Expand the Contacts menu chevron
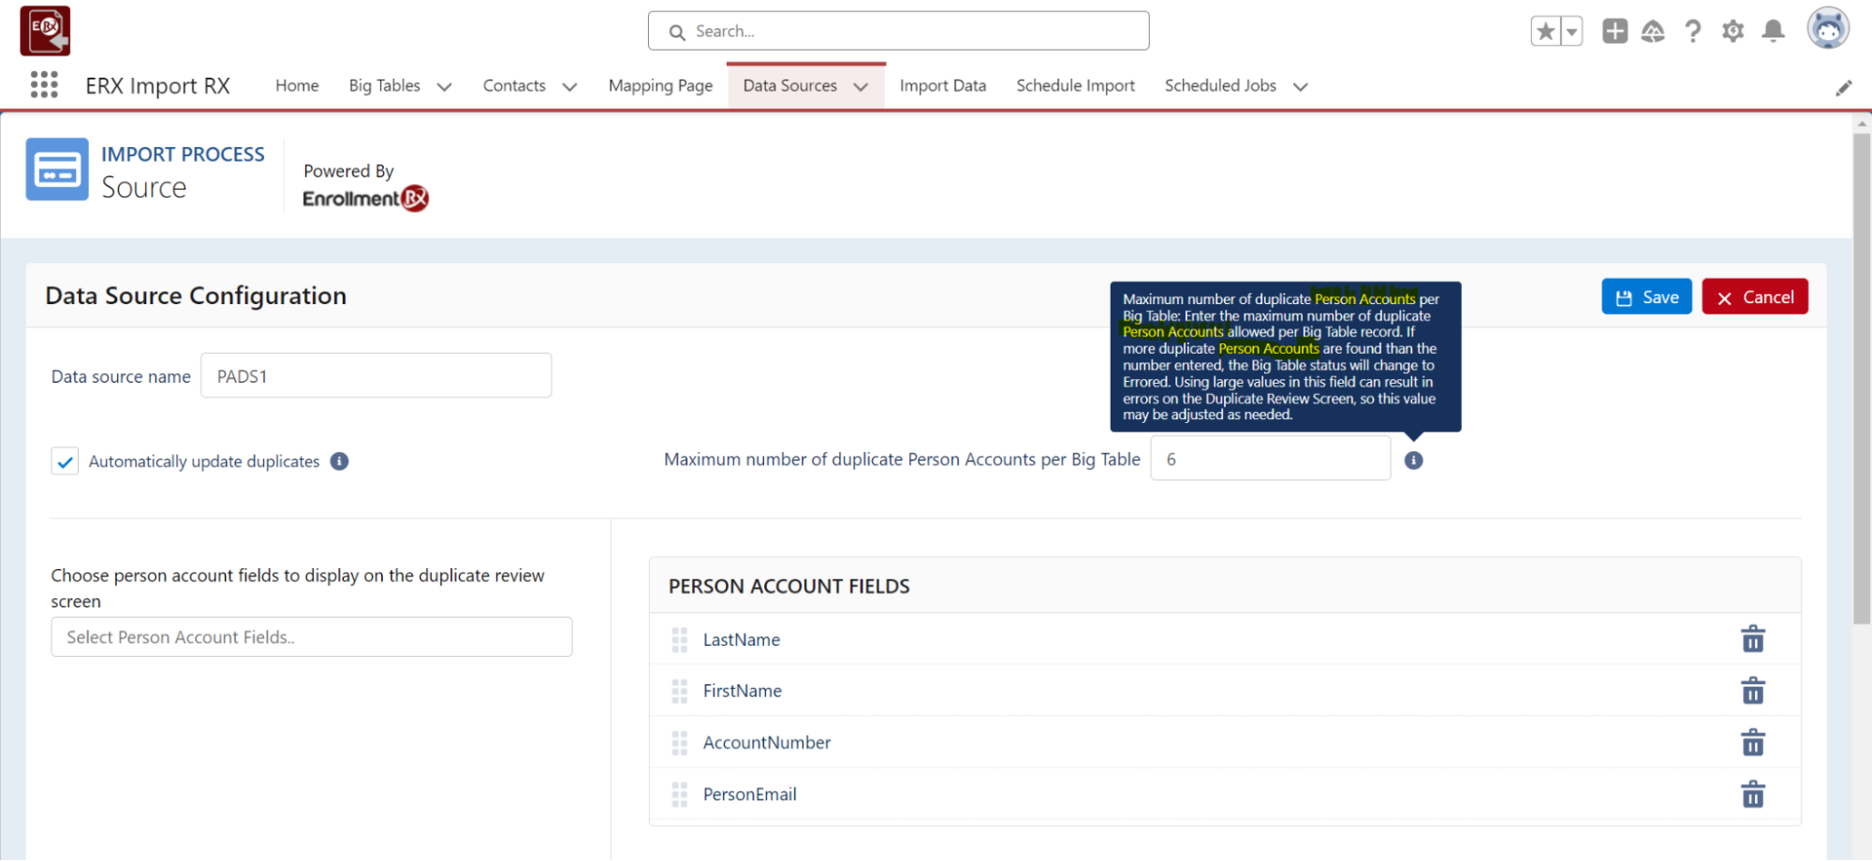1872x861 pixels. pyautogui.click(x=569, y=87)
